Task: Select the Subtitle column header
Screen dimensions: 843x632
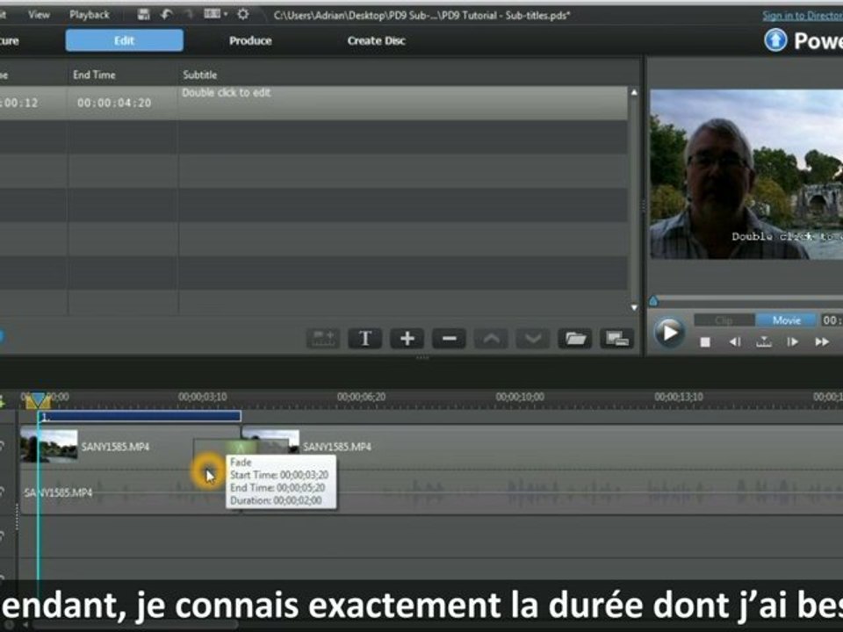Action: [x=200, y=75]
